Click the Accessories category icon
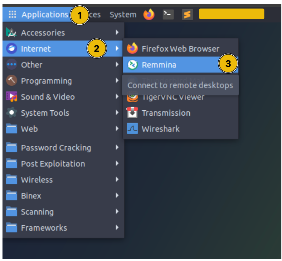Viewport: 282px width, 261px height. tap(12, 33)
